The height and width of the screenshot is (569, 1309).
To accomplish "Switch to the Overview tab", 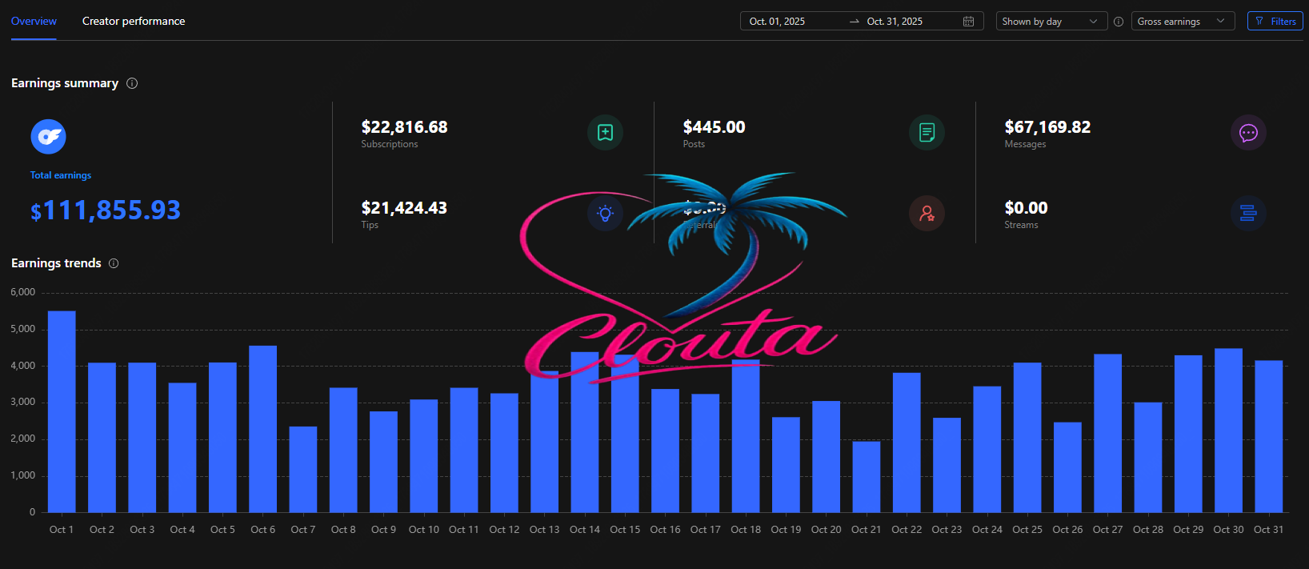I will 34,21.
